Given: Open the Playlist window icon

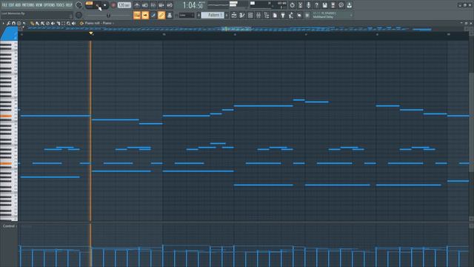Looking at the screenshot, I should pyautogui.click(x=234, y=15).
